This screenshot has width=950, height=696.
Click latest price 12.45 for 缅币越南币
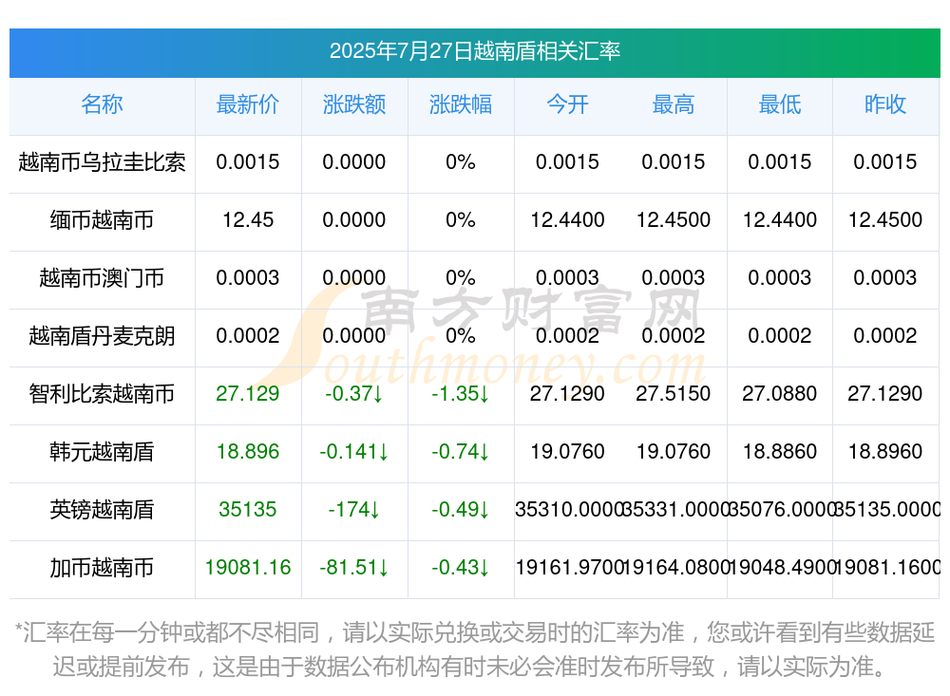click(248, 220)
